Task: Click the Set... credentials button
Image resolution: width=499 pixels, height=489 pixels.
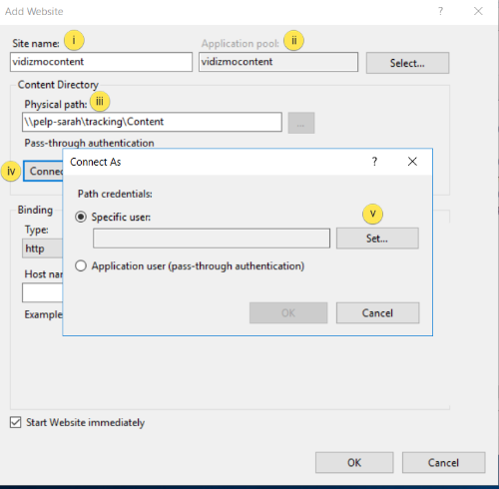Action: pos(377,239)
